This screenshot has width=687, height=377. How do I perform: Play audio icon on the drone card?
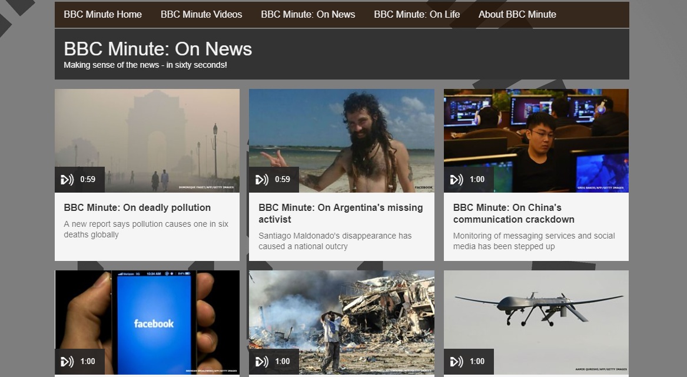click(x=456, y=362)
